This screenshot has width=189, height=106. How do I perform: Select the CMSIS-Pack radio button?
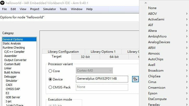coord(50,87)
